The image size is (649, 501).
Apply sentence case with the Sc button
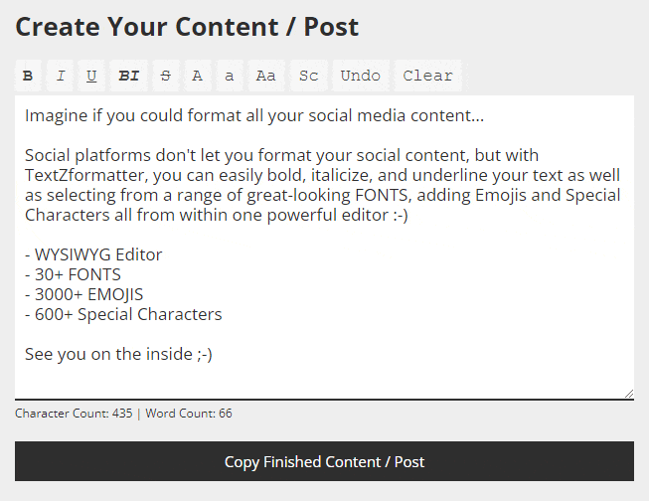pyautogui.click(x=308, y=76)
